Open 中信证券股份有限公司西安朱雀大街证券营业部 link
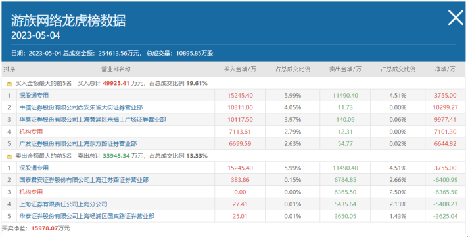 pos(81,107)
